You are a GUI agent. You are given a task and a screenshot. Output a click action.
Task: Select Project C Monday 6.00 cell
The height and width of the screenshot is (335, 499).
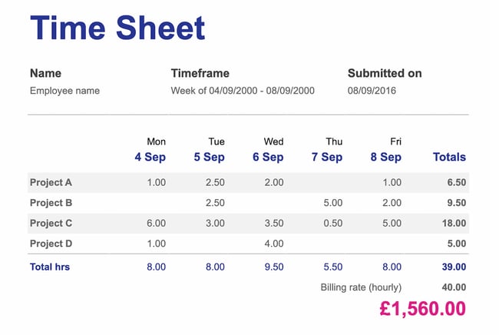click(156, 224)
